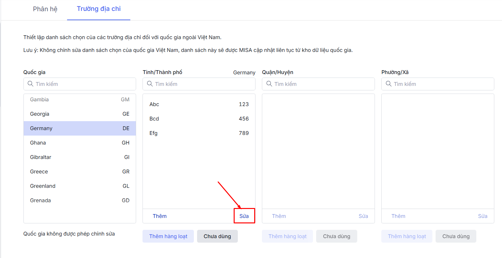Click Sửa under Phường/Xã list
The image size is (502, 258).
tap(482, 216)
